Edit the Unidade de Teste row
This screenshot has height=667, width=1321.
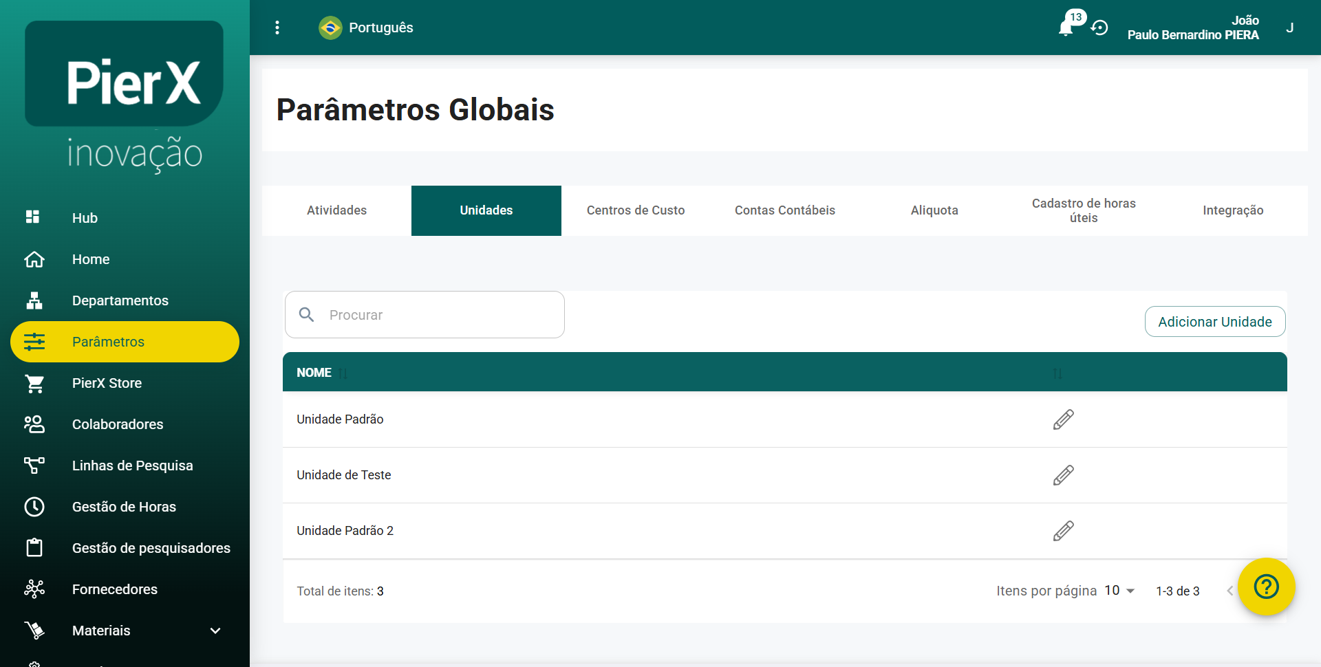click(1063, 475)
